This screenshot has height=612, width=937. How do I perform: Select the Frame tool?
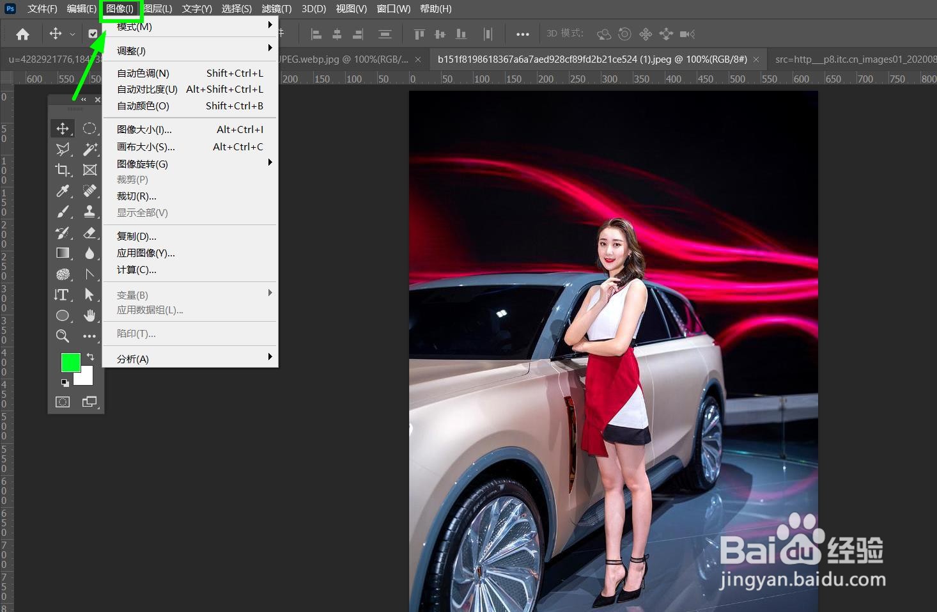tap(89, 169)
